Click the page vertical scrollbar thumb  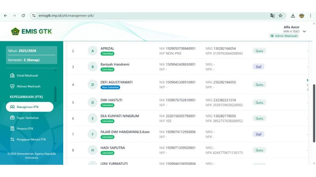[314, 113]
